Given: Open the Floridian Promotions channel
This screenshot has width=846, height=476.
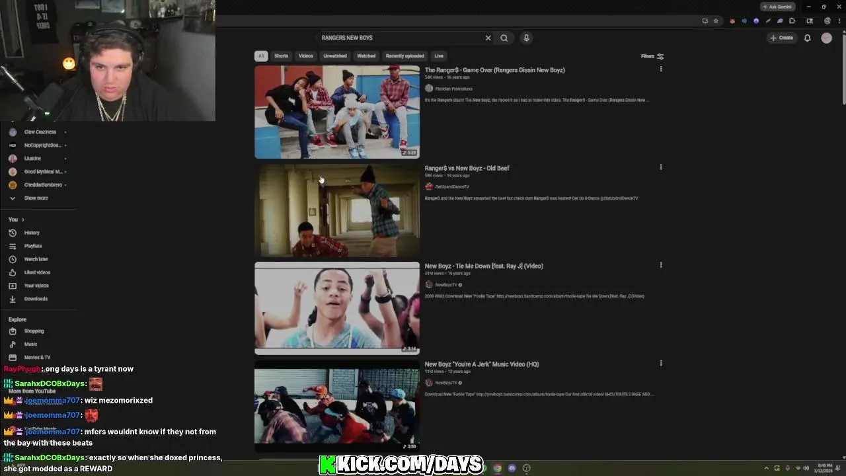Looking at the screenshot, I should point(453,89).
